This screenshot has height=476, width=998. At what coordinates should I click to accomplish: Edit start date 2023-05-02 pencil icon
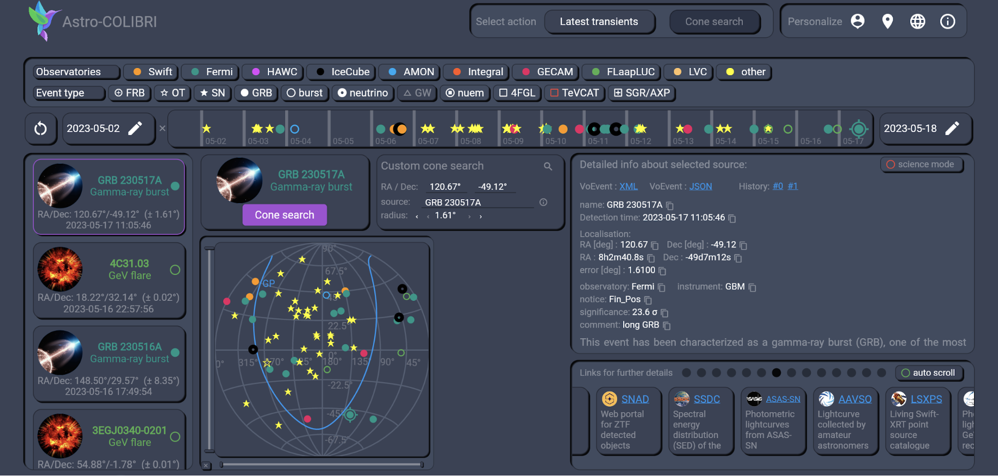coord(135,129)
